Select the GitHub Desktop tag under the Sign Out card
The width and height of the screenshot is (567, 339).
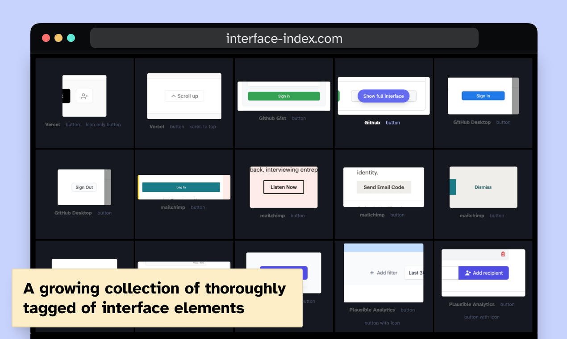[x=73, y=213]
